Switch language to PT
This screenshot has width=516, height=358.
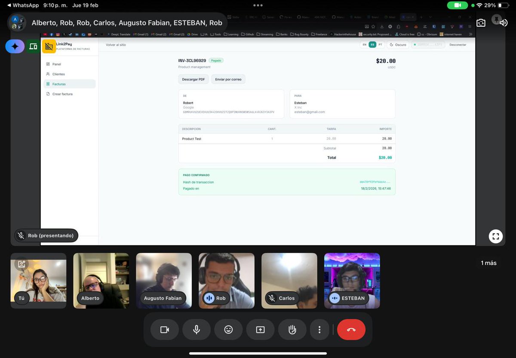click(x=380, y=45)
